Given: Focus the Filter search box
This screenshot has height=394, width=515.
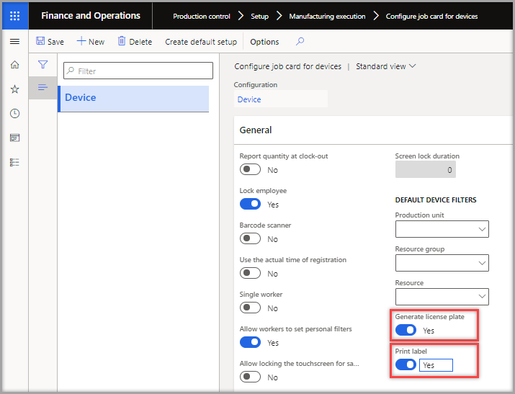Looking at the screenshot, I should 138,71.
